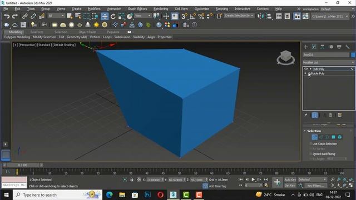Click the cone primitive icon
The height and width of the screenshot is (200, 356).
(x=88, y=24)
